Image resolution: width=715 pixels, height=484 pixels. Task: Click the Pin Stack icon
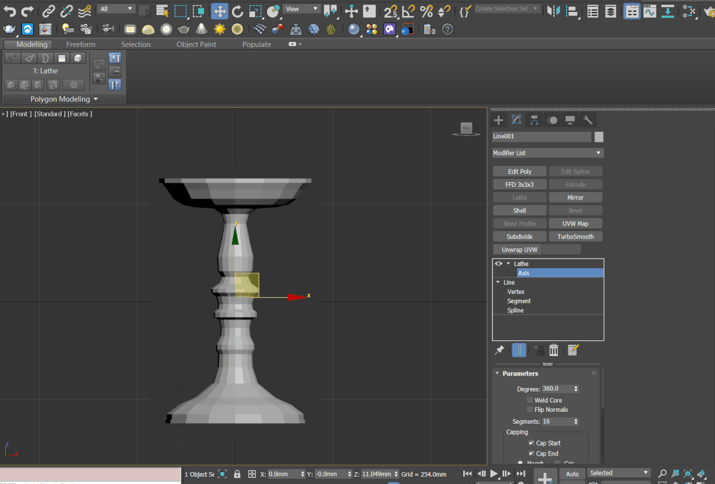click(500, 350)
